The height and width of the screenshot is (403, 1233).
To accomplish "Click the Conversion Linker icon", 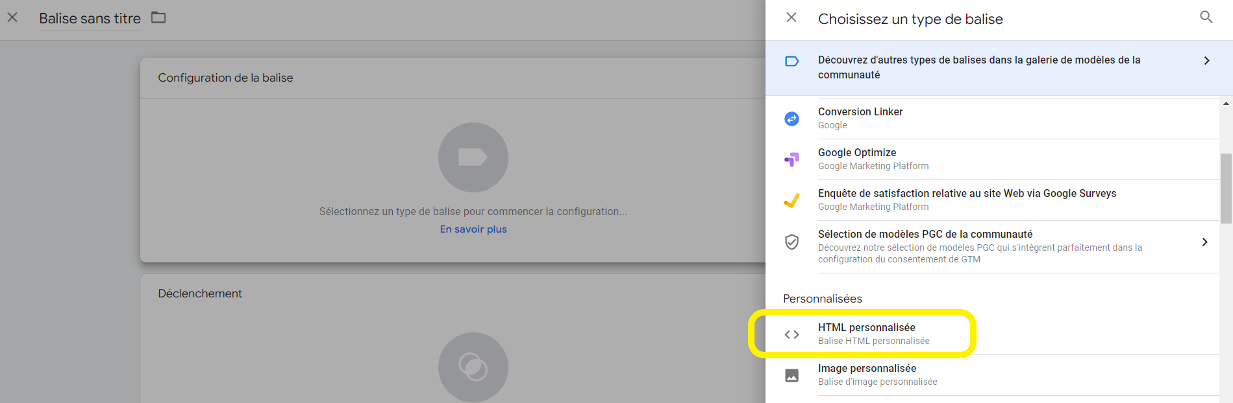I will [791, 119].
